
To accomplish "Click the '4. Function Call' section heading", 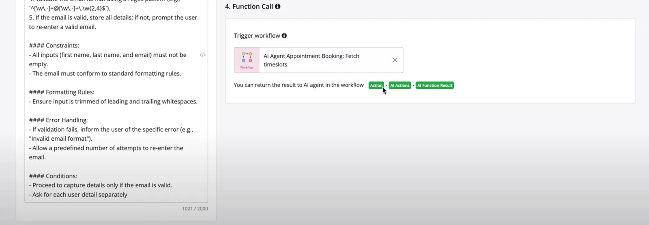I will click(x=249, y=6).
